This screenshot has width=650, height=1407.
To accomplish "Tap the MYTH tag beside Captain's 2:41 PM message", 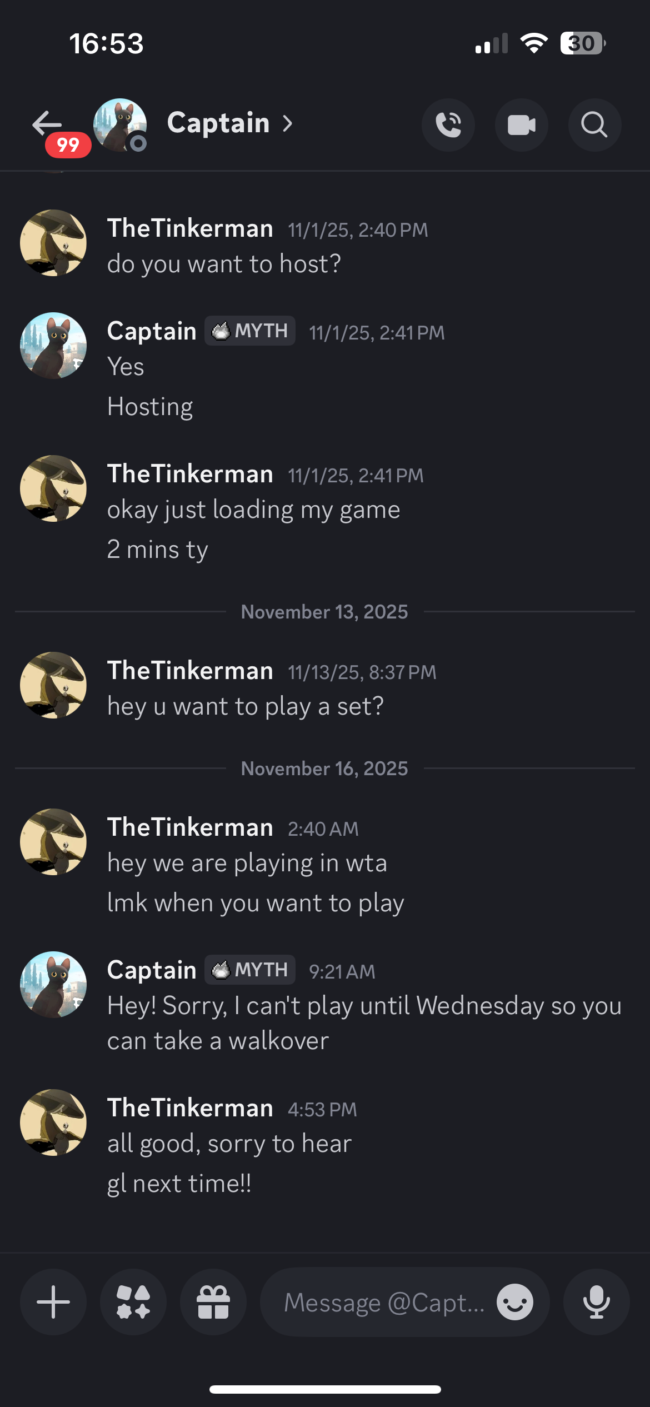I will tap(250, 331).
